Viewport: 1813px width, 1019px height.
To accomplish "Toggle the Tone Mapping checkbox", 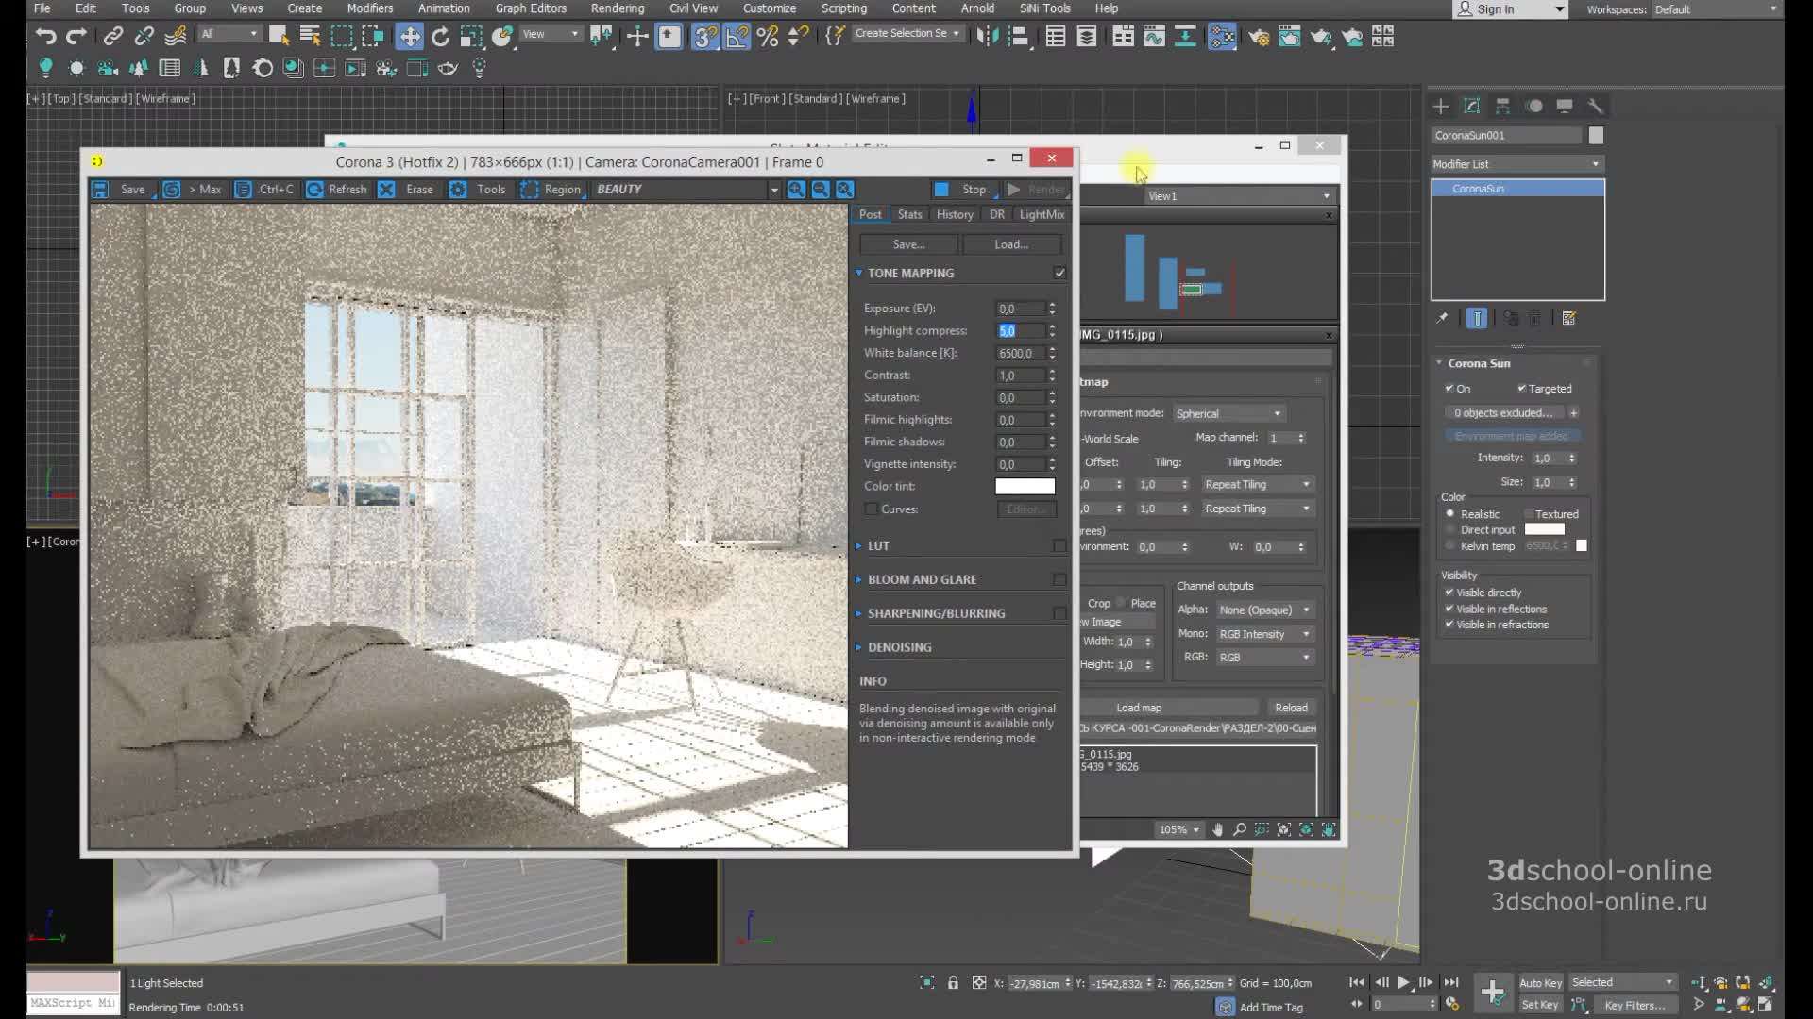I will pyautogui.click(x=1059, y=273).
